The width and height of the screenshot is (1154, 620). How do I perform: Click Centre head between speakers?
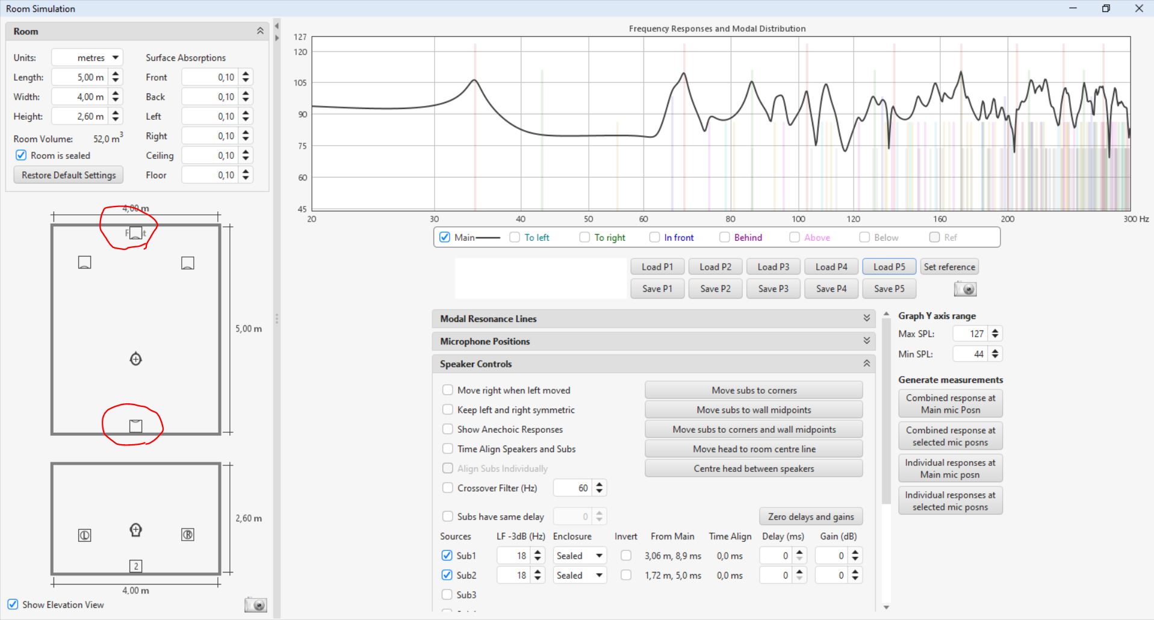[754, 468]
